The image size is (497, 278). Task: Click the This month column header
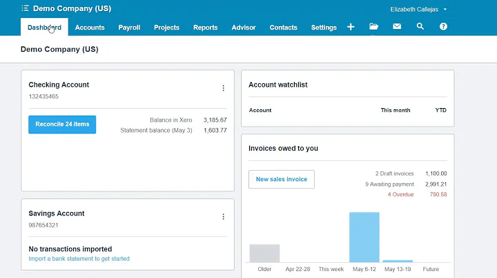click(396, 110)
